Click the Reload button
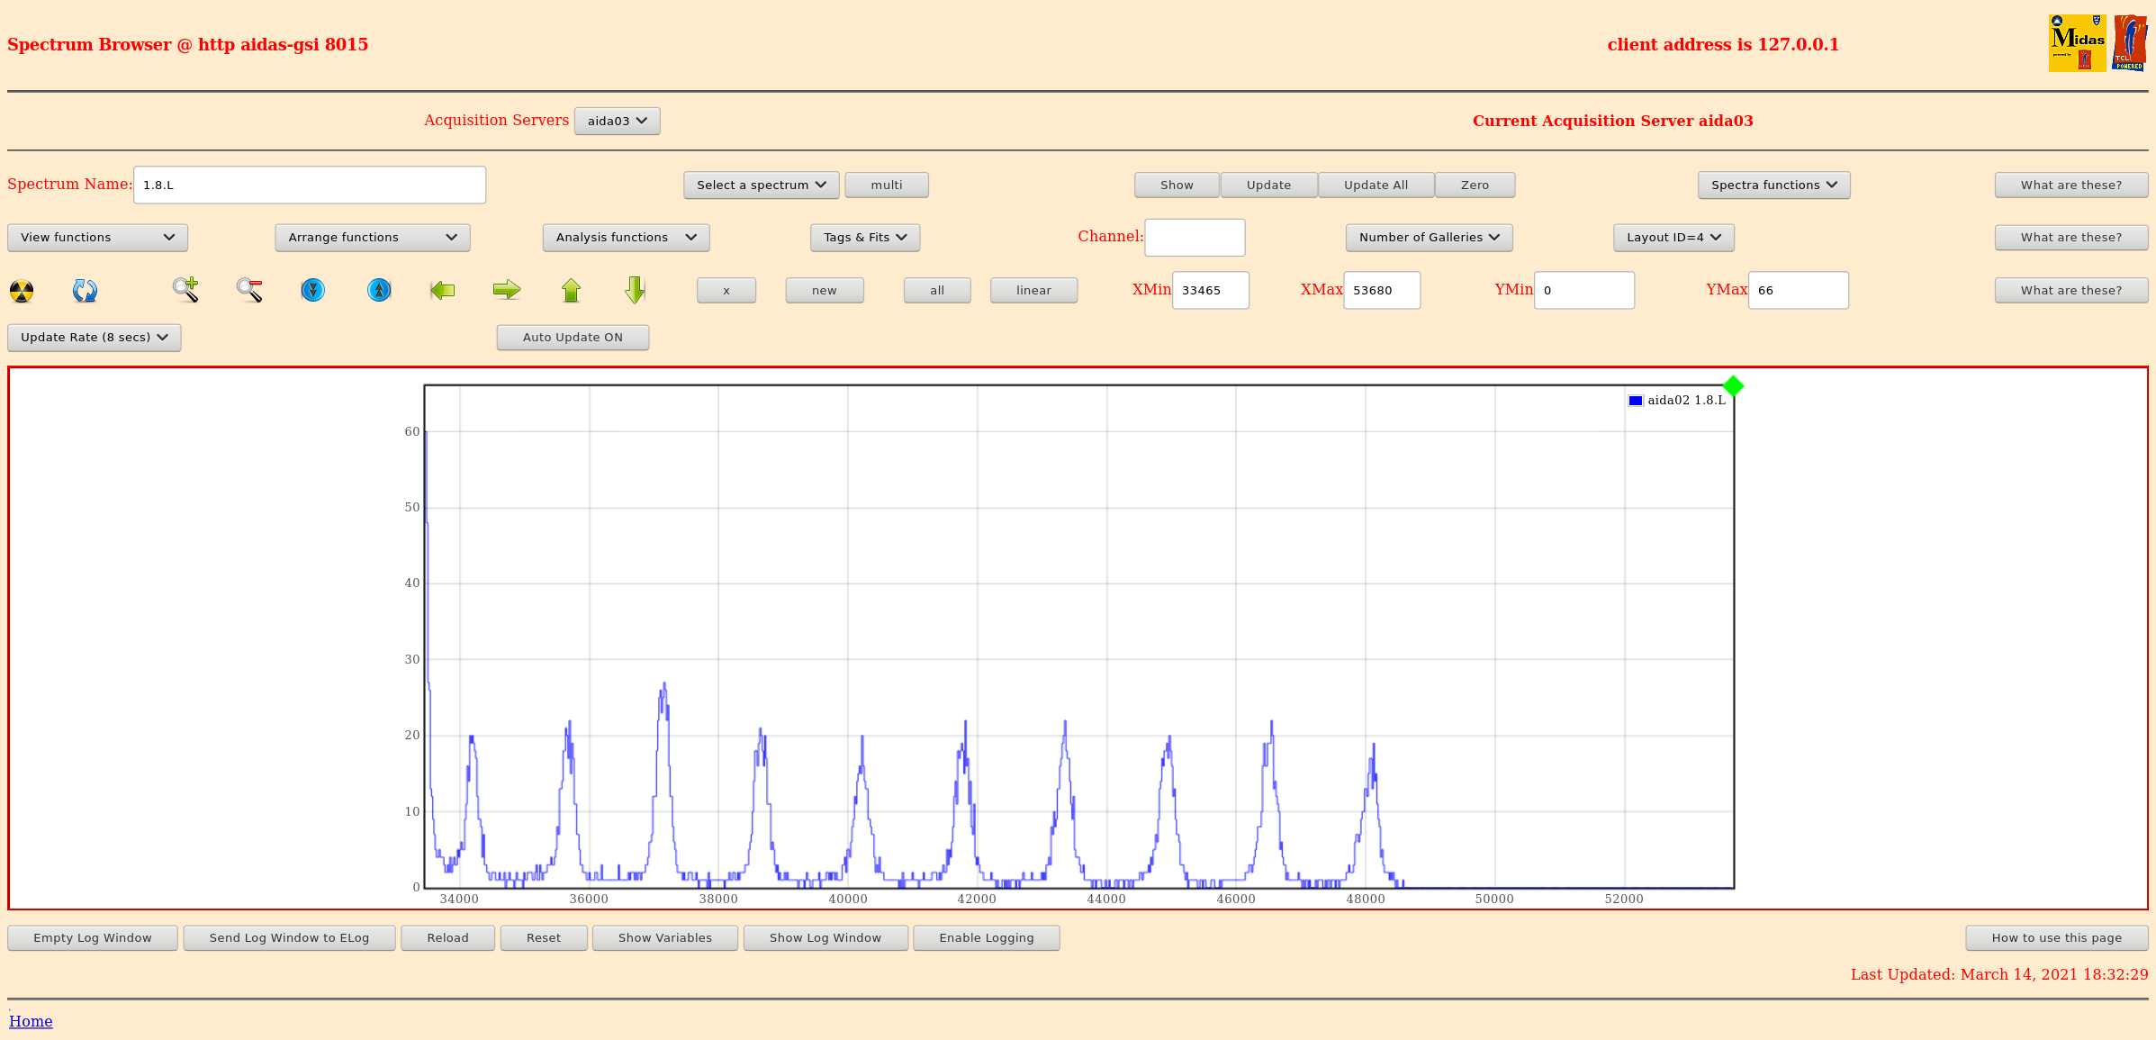This screenshot has width=2156, height=1040. (x=447, y=937)
